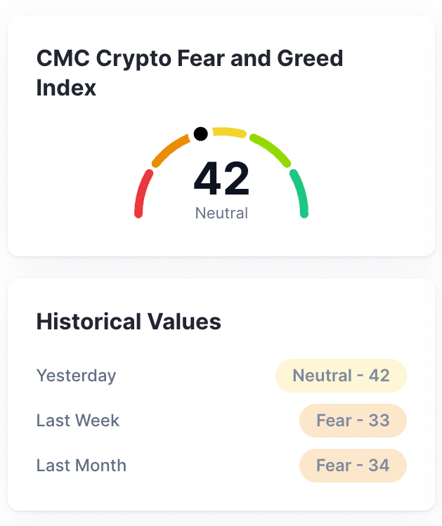
Task: Select the Last Month row label
Action: click(82, 465)
